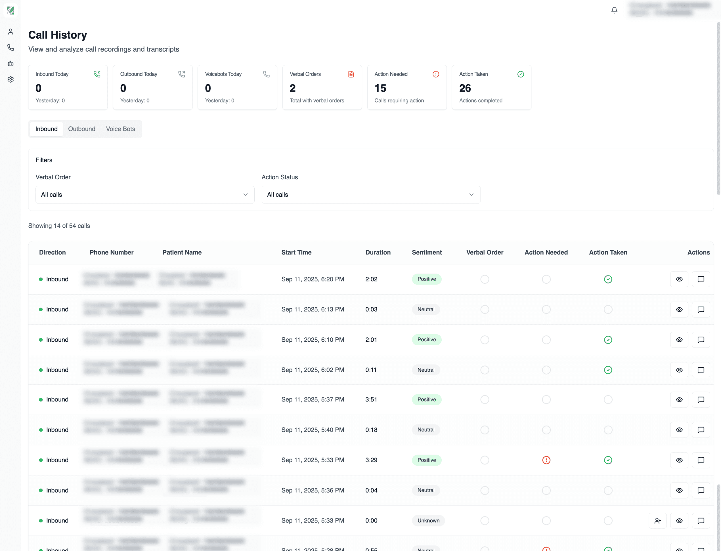Click the Action Needed alert icon card
This screenshot has height=551, width=721.
click(435, 74)
